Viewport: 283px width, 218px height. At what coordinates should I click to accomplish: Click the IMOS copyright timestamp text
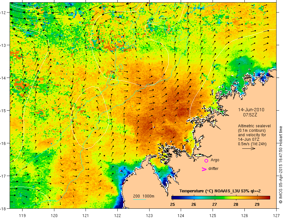coord(280,165)
